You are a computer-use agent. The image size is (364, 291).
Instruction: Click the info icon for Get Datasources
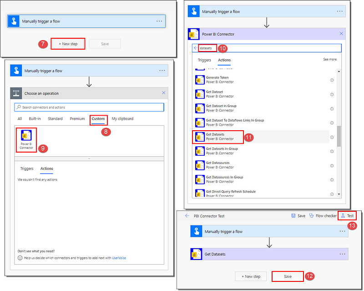(x=332, y=166)
